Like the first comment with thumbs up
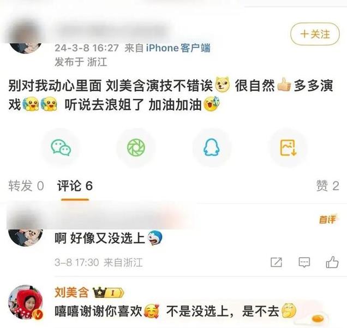347x328 pixels. click(332, 262)
